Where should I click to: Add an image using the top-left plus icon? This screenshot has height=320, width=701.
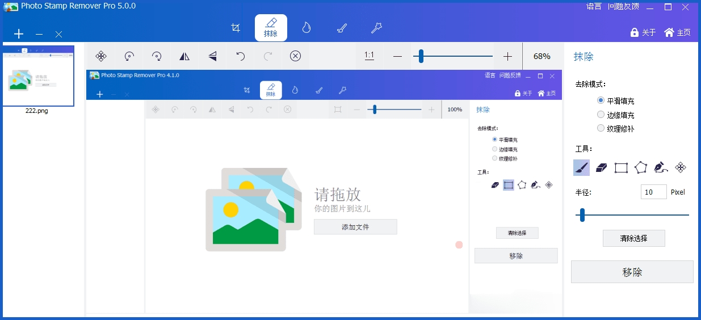click(19, 33)
